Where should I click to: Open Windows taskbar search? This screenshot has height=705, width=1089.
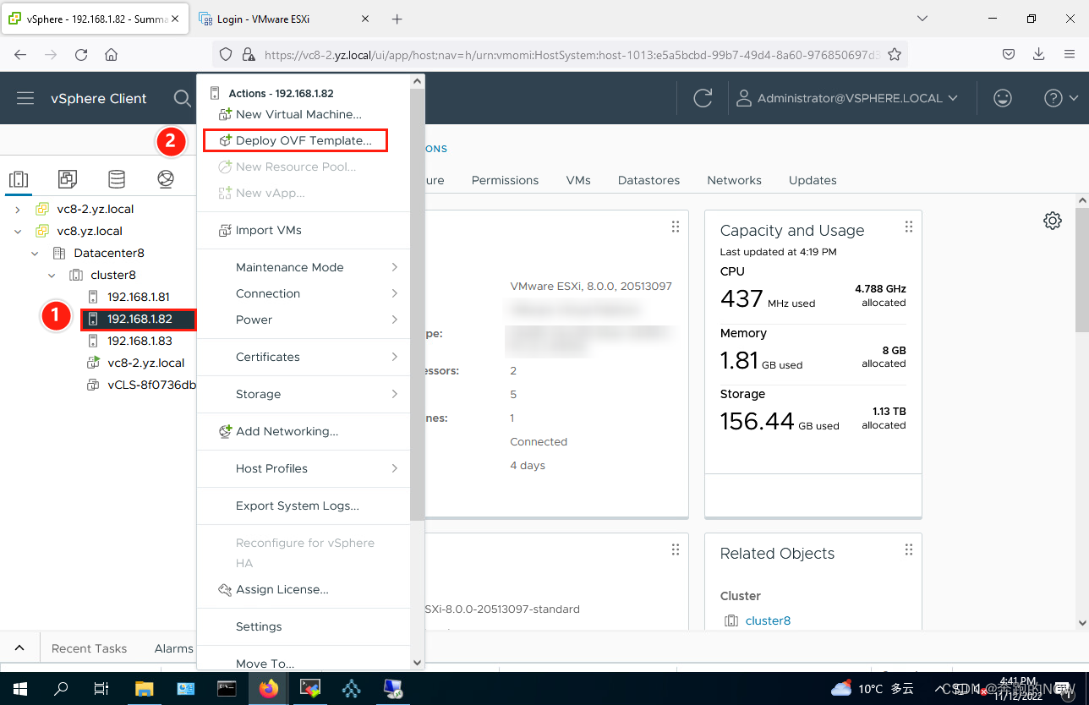point(61,689)
